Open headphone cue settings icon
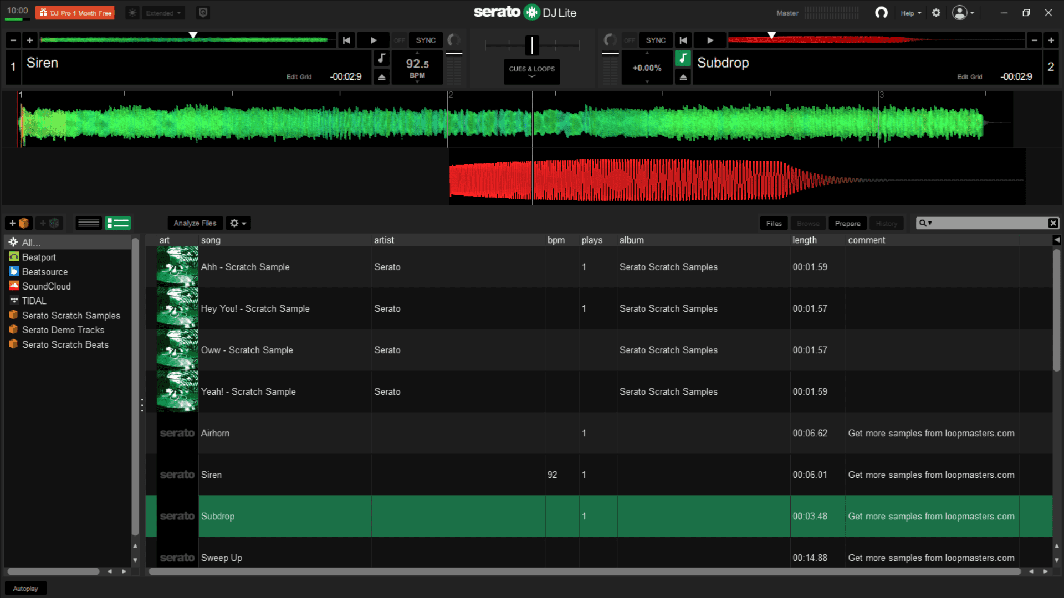Screen dimensions: 1064x598 881,13
